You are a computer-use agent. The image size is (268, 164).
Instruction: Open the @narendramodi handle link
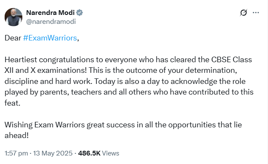[x=51, y=22]
